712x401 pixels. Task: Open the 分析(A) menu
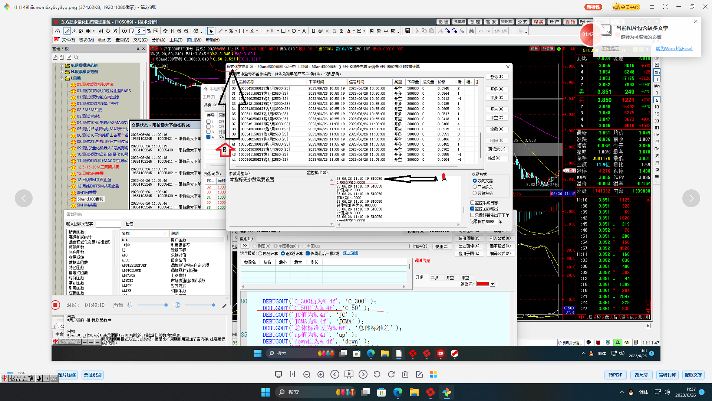(x=158, y=40)
